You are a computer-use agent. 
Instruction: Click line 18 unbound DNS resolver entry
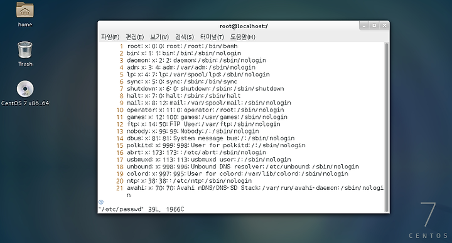pyautogui.click(x=243, y=167)
